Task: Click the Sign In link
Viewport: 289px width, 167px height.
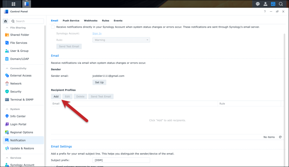Action: [97, 33]
